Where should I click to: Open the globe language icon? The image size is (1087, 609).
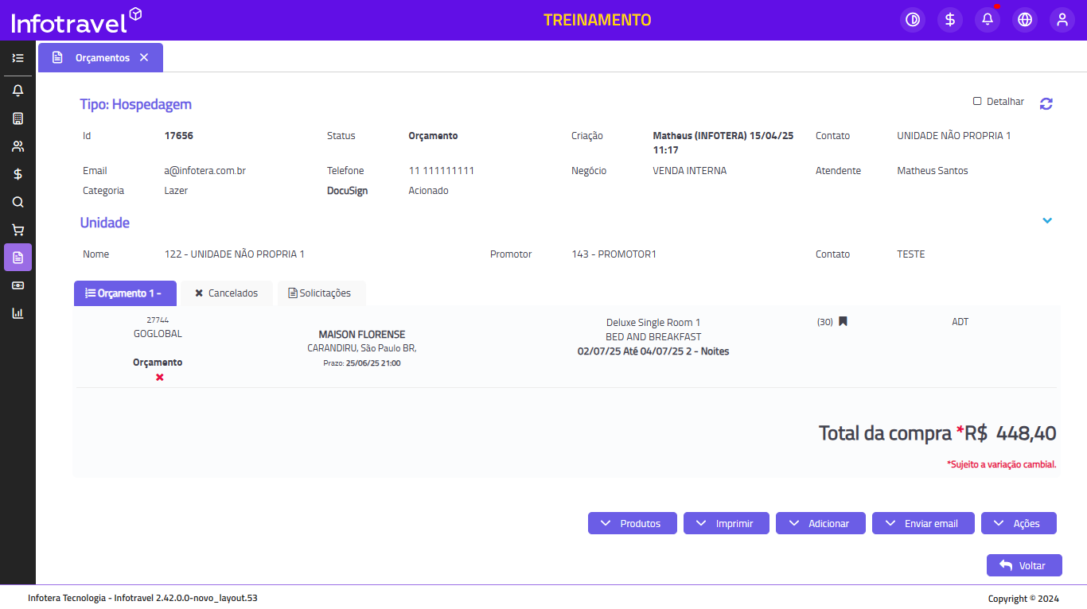click(1025, 20)
